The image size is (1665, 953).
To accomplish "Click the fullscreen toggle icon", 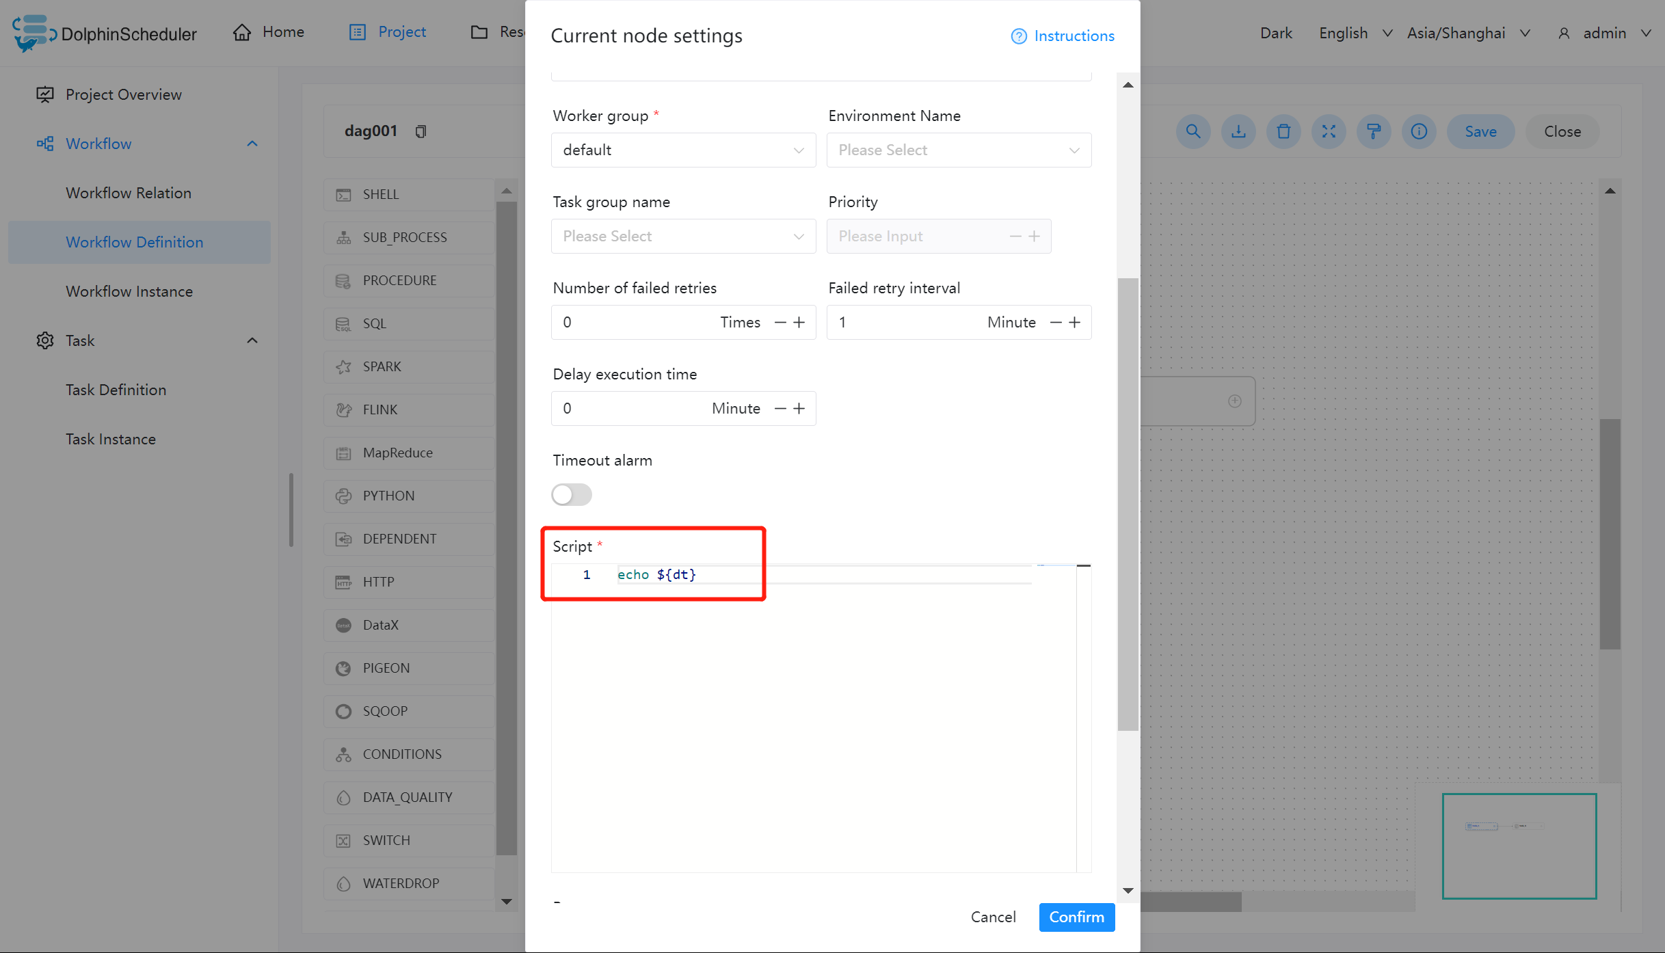I will point(1329,131).
